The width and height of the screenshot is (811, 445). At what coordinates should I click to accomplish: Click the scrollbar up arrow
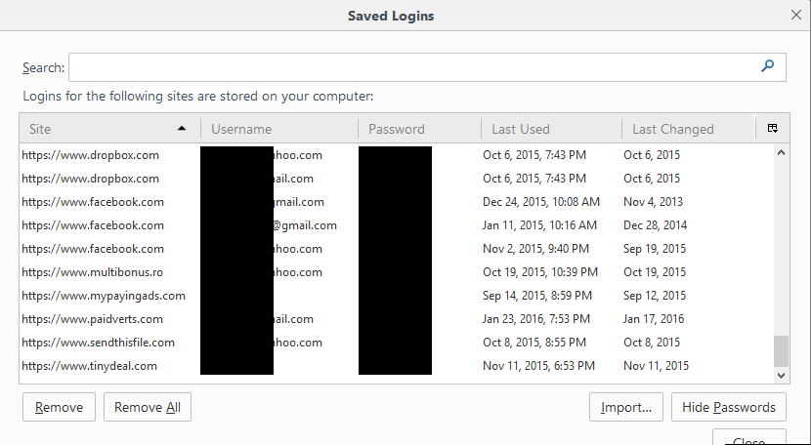[x=781, y=152]
